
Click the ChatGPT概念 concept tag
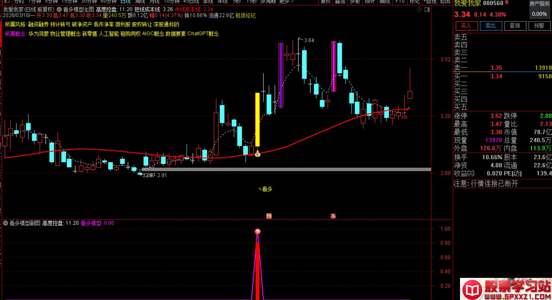(x=203, y=34)
